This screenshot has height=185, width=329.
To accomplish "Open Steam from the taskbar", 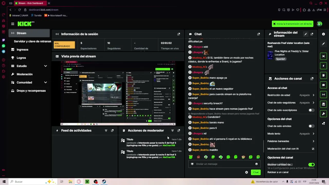I will 104,182.
